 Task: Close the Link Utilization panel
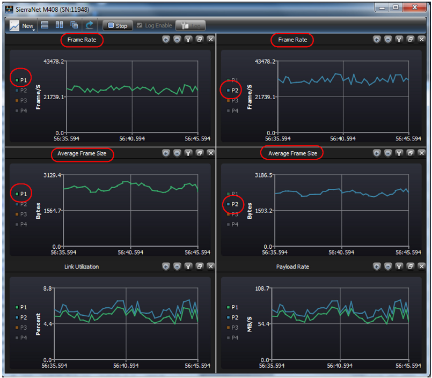coord(211,266)
